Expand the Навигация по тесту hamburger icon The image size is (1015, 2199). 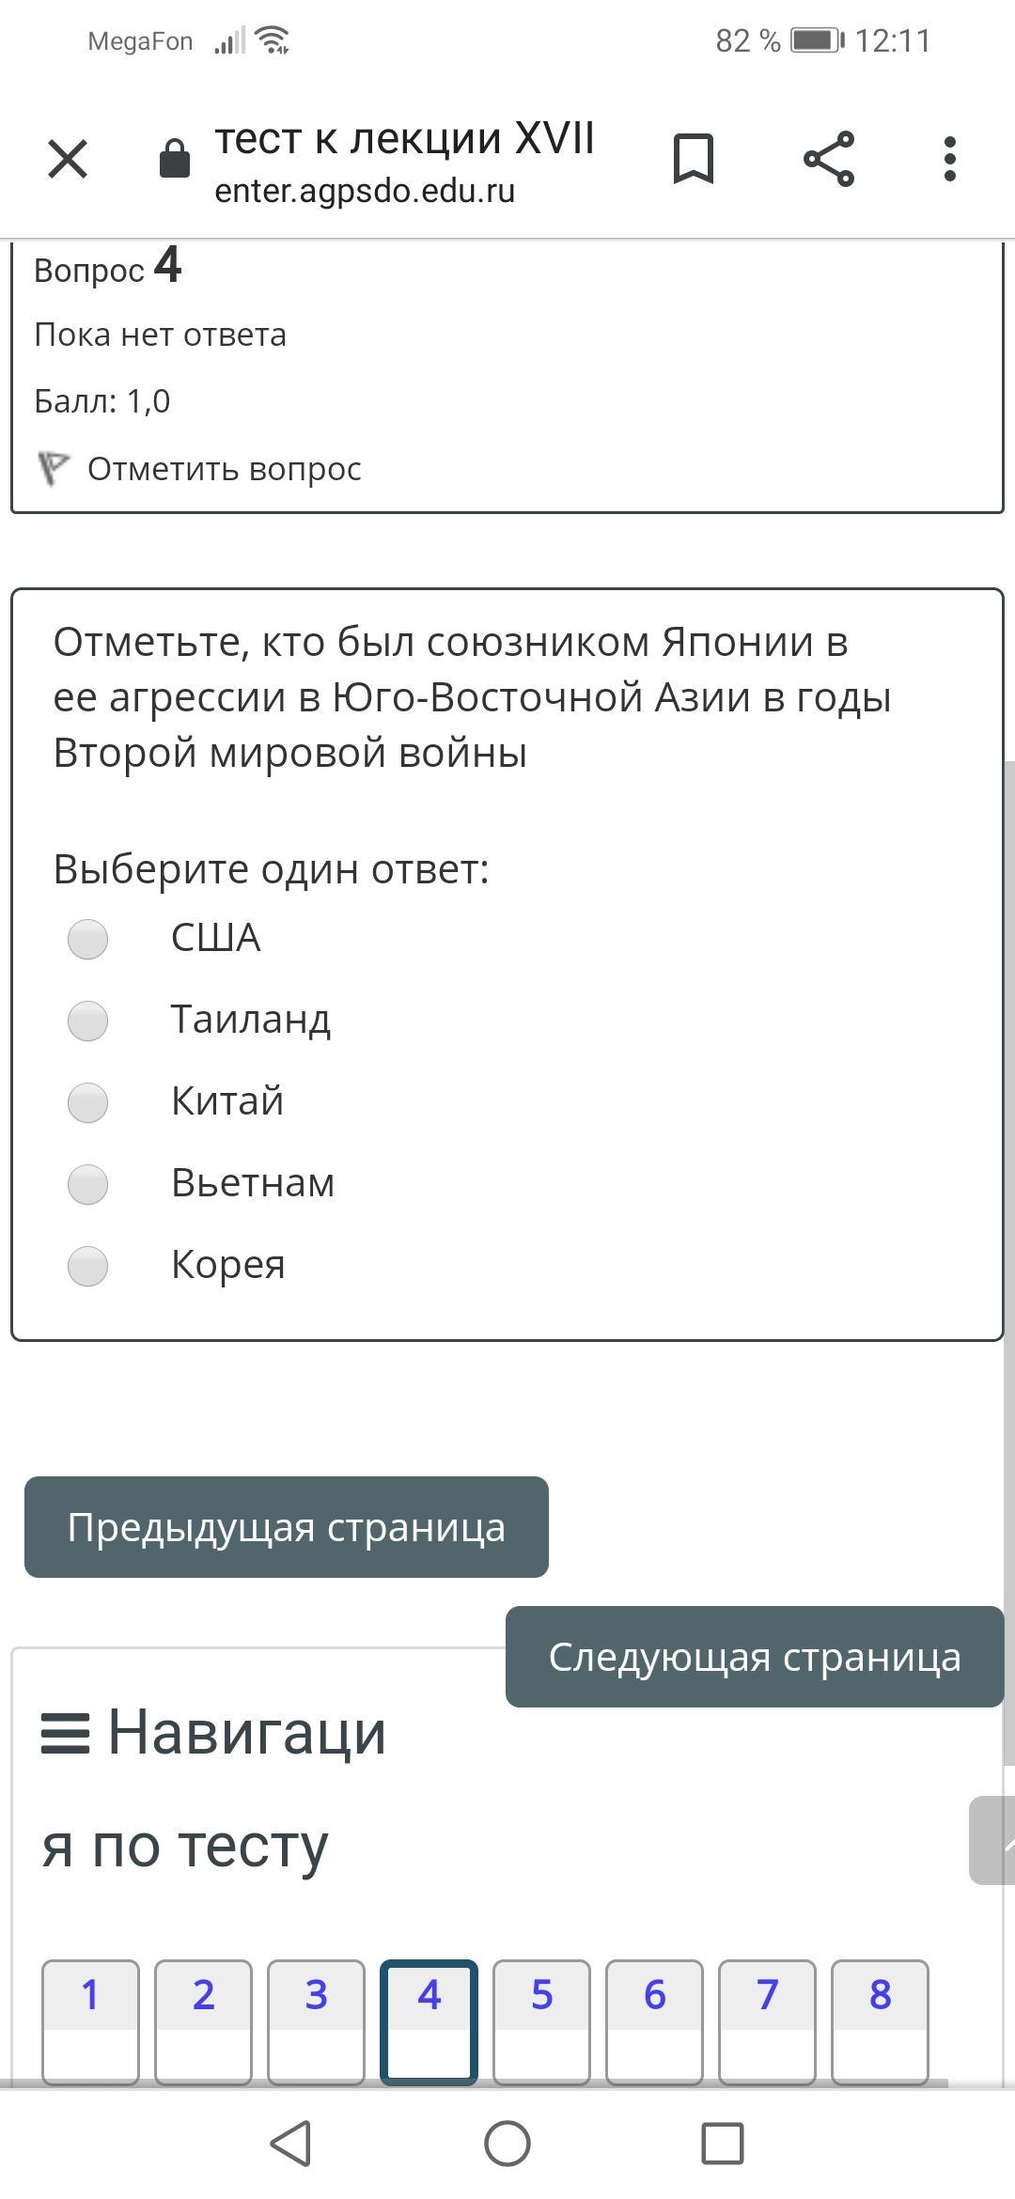(65, 1734)
